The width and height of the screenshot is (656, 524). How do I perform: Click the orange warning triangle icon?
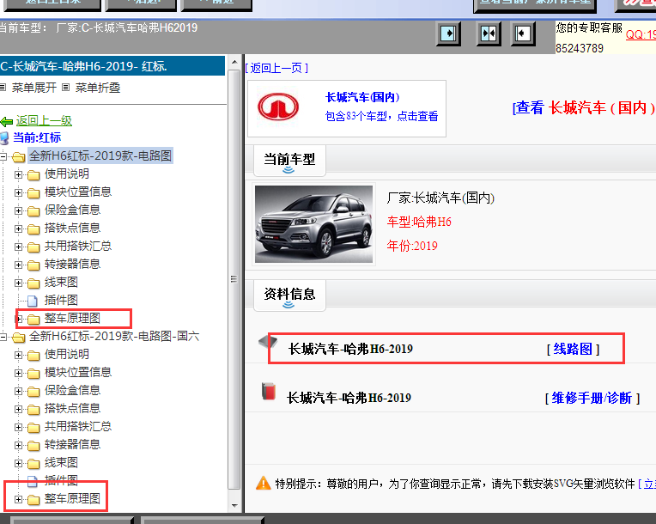tap(263, 484)
